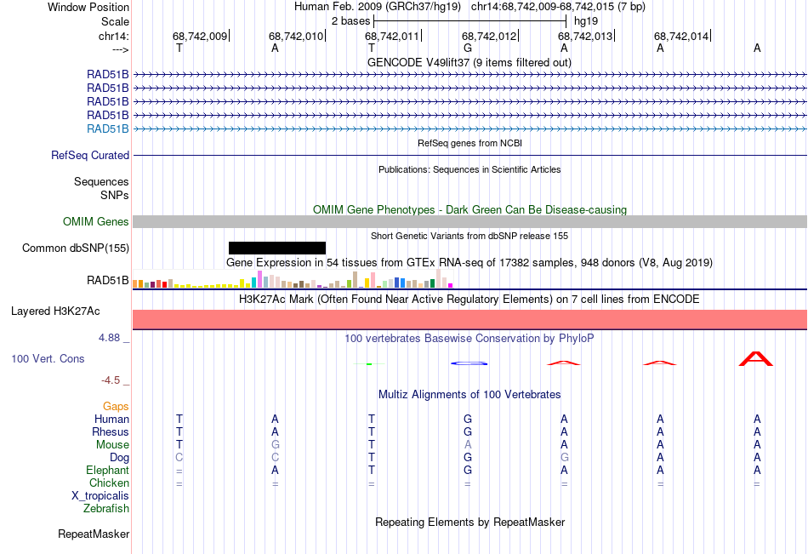Open the OMIM Genes track label
The width and height of the screenshot is (808, 554).
pyautogui.click(x=95, y=222)
